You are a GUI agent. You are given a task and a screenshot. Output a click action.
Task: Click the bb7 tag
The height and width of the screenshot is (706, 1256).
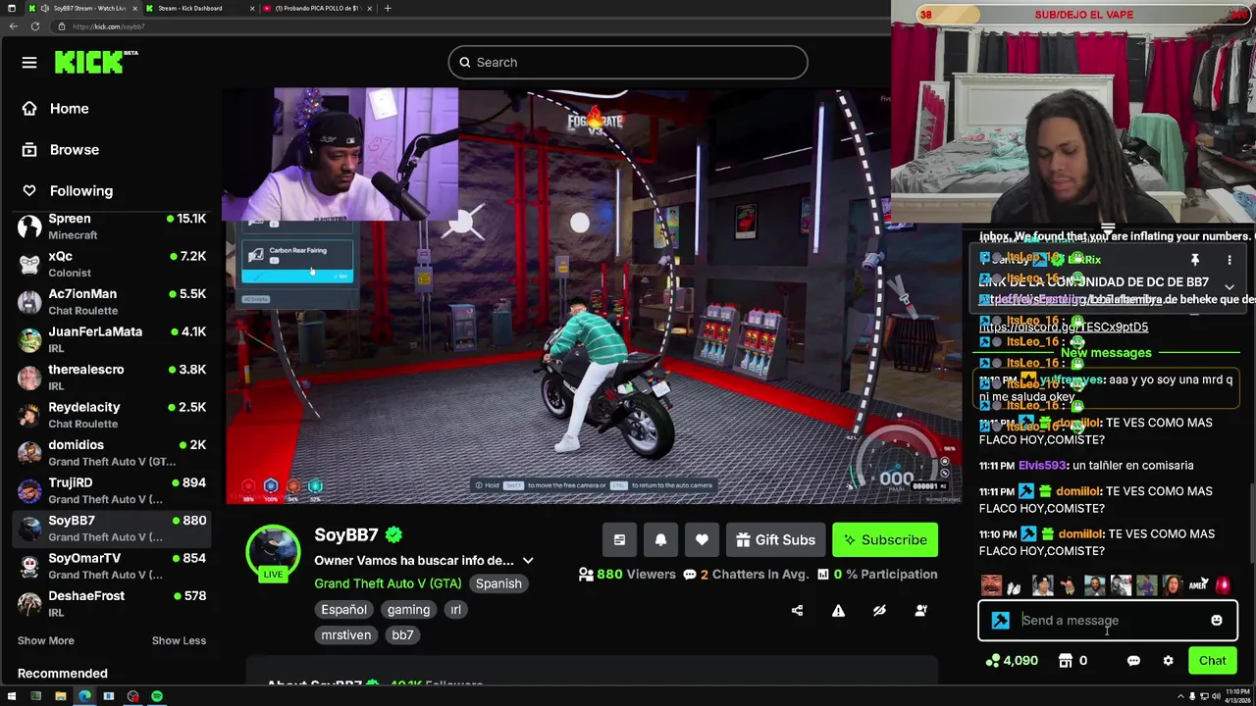pos(402,635)
